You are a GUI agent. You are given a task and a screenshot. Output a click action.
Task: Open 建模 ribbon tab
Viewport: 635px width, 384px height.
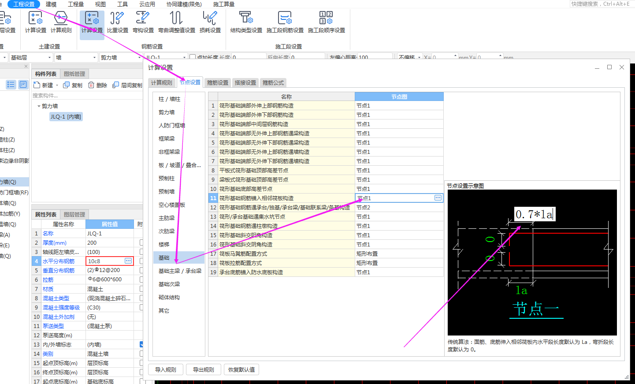(x=51, y=4)
